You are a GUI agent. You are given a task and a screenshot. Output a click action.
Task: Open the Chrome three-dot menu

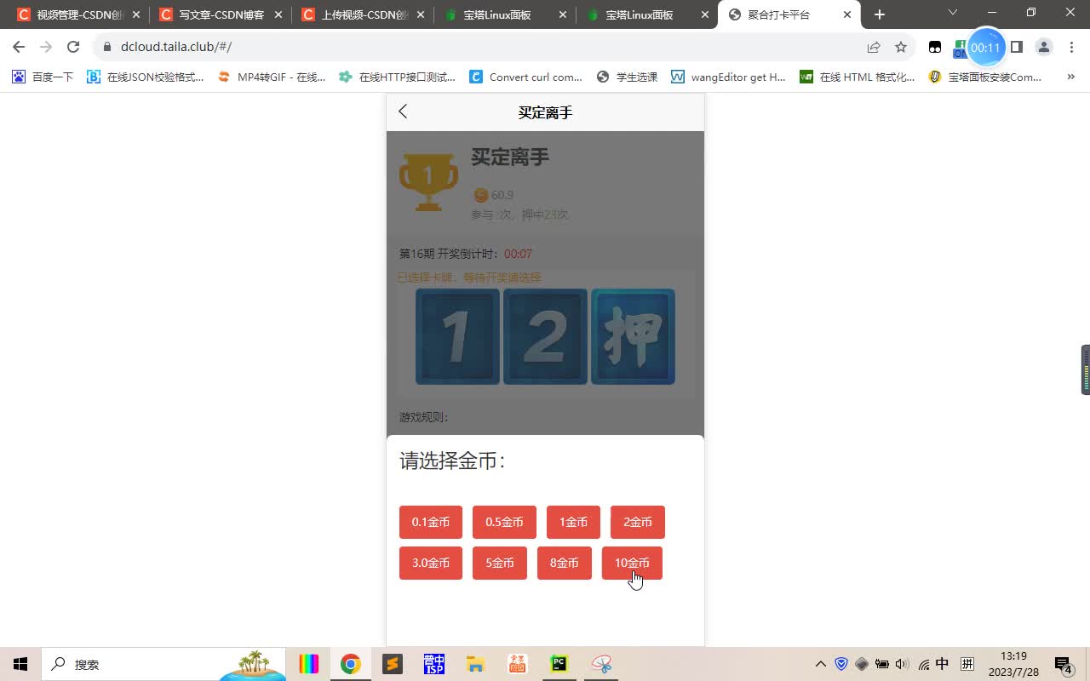1071,47
